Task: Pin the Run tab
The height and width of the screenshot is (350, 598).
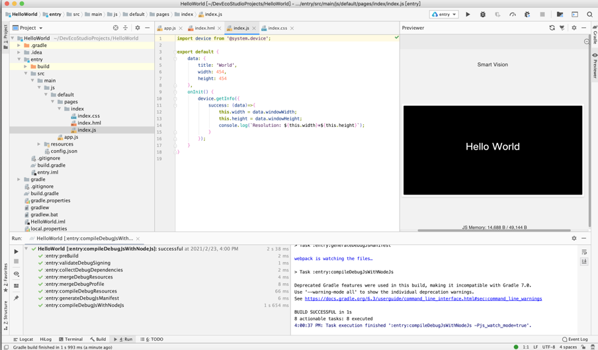Action: 16,298
